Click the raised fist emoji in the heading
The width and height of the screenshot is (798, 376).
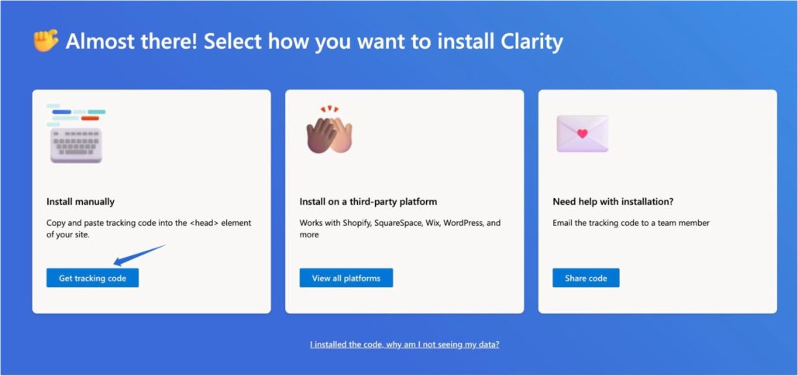click(46, 41)
